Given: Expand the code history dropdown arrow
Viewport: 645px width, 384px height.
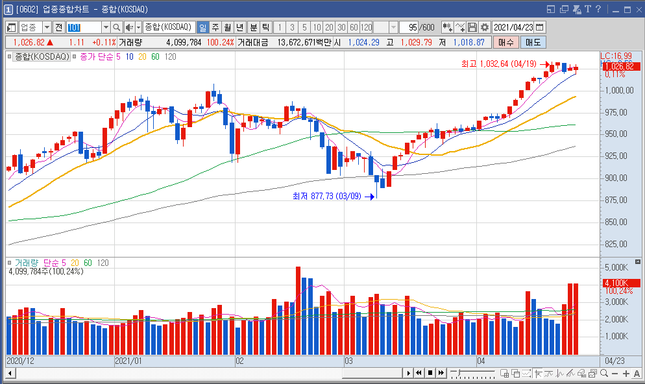Looking at the screenshot, I should tap(106, 27).
